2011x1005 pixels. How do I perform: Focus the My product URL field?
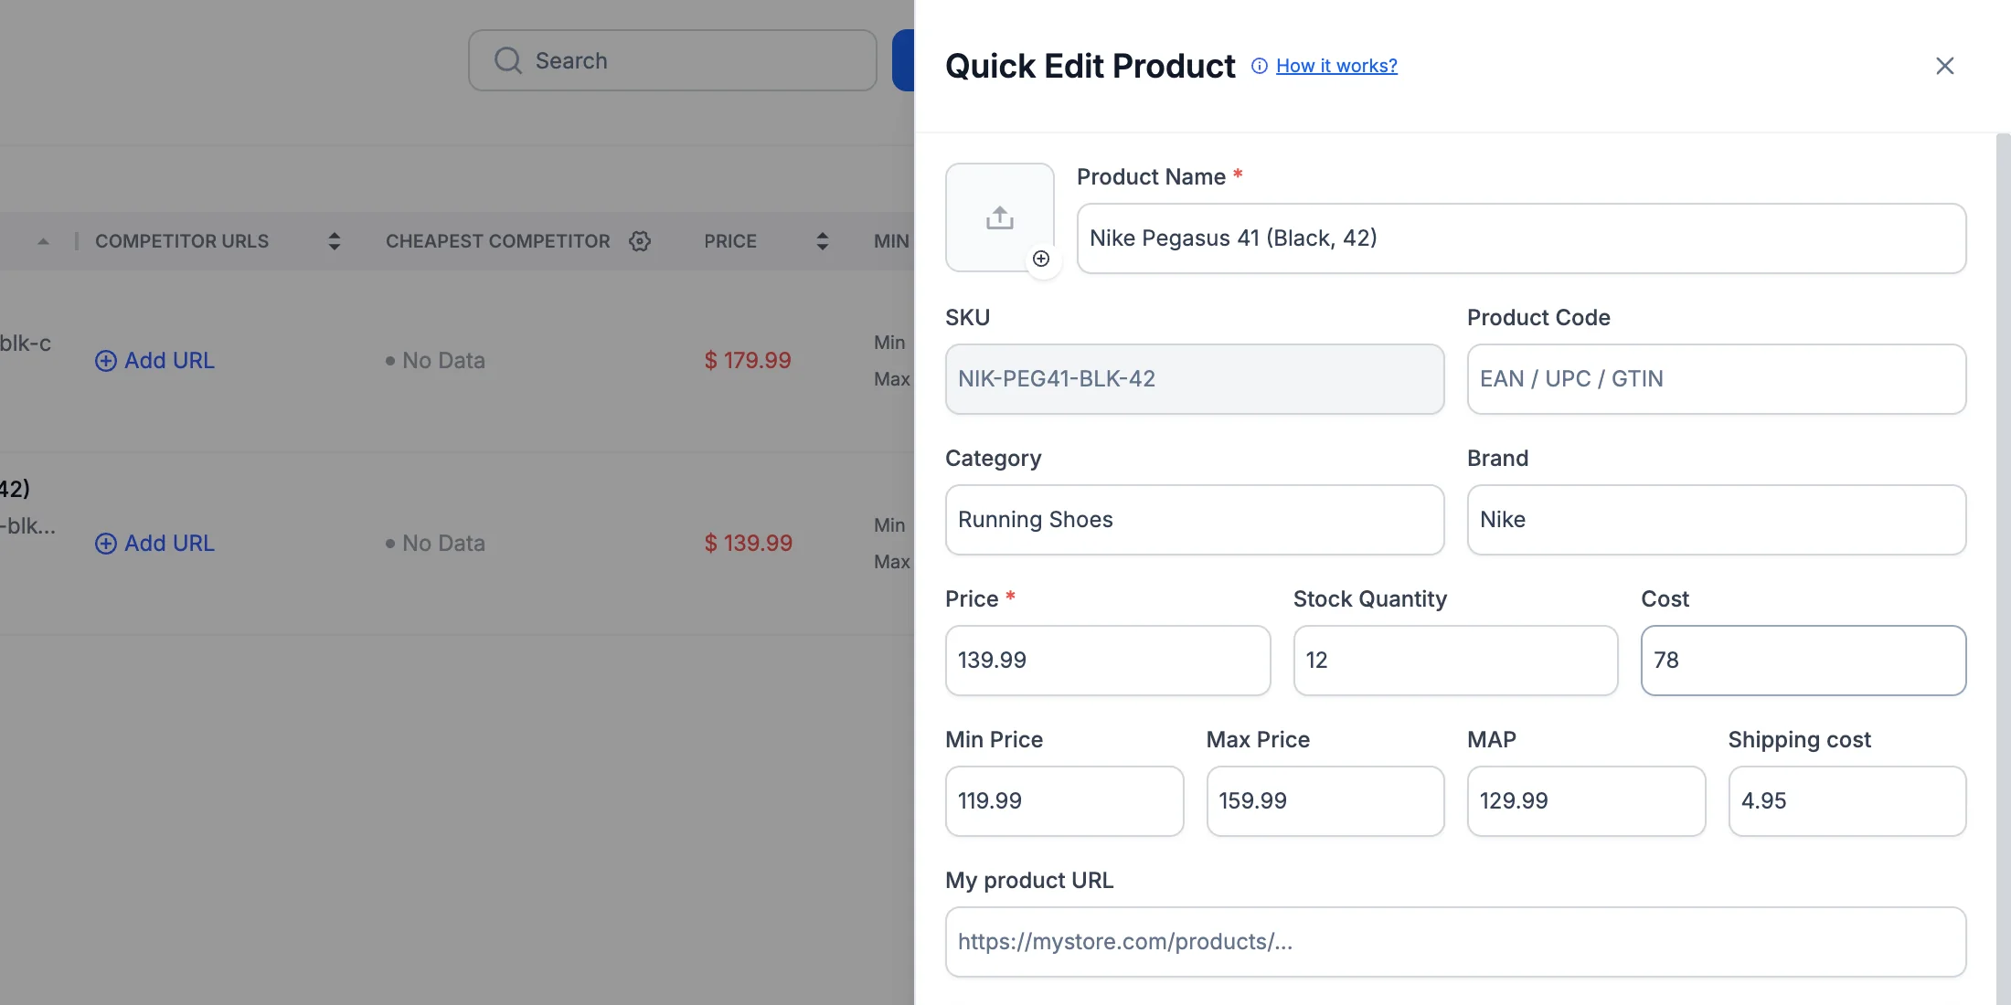point(1455,942)
